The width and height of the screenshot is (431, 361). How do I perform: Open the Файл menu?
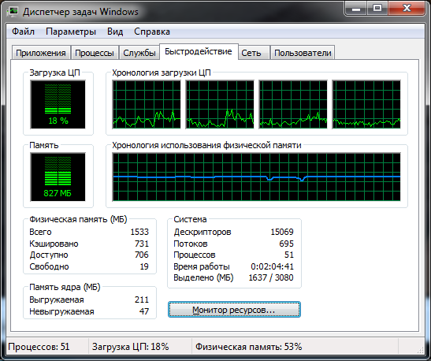[23, 32]
